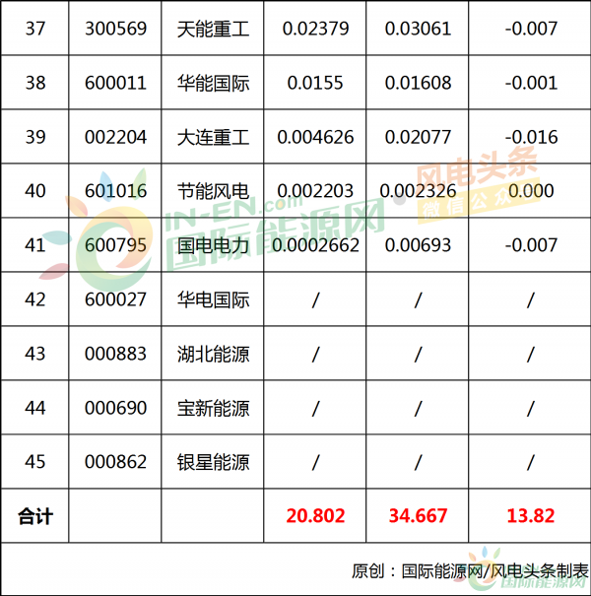
Task: Select value 0.02379 in row 37
Action: tap(315, 29)
